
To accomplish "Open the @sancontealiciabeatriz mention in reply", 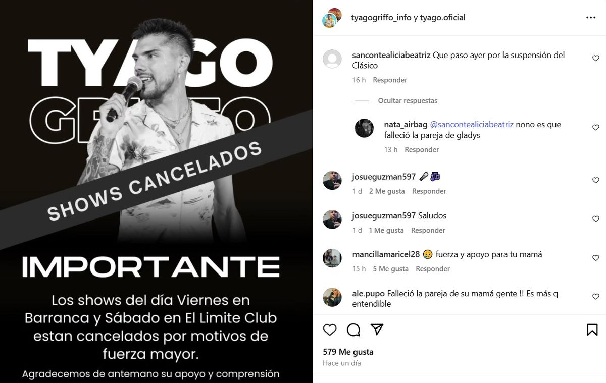I will (472, 124).
